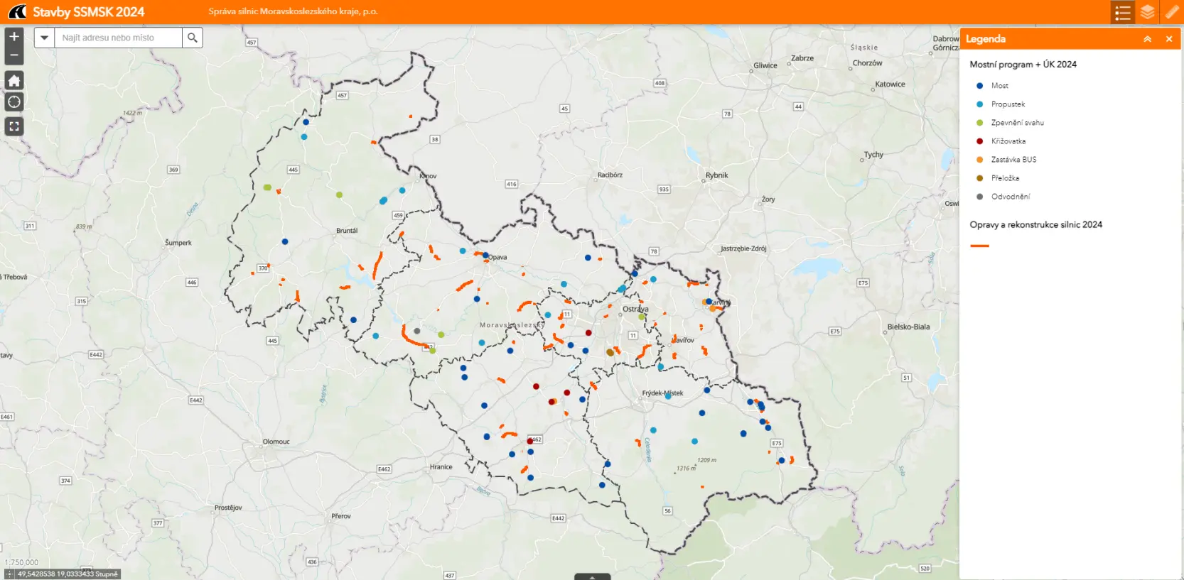This screenshot has width=1184, height=580.
Task: Click the SSMSK logo in the header
Action: [x=17, y=12]
